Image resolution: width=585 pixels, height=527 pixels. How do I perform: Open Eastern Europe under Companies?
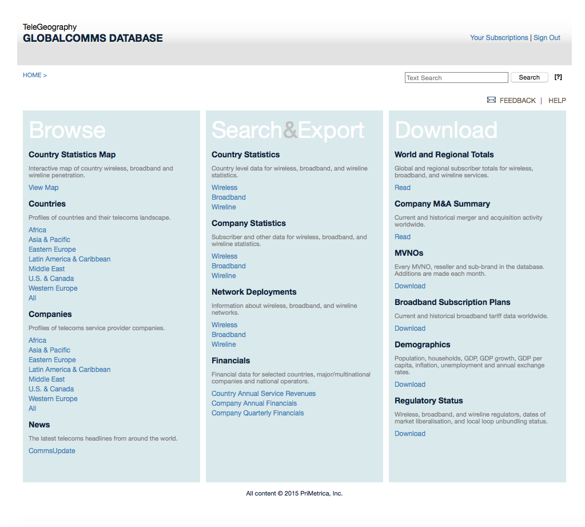point(52,360)
